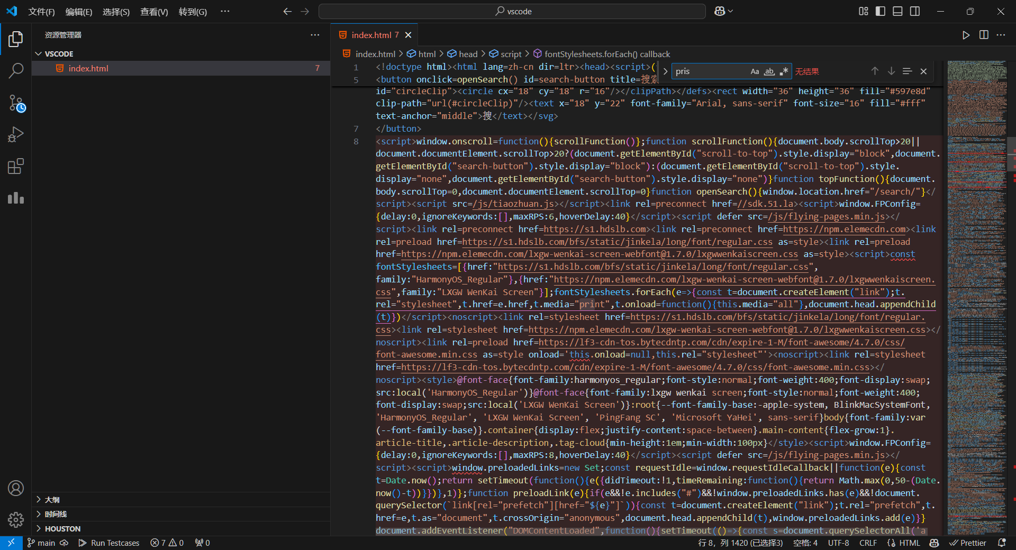Jump to the previous find match
Image resolution: width=1016 pixels, height=550 pixels.
click(x=875, y=71)
